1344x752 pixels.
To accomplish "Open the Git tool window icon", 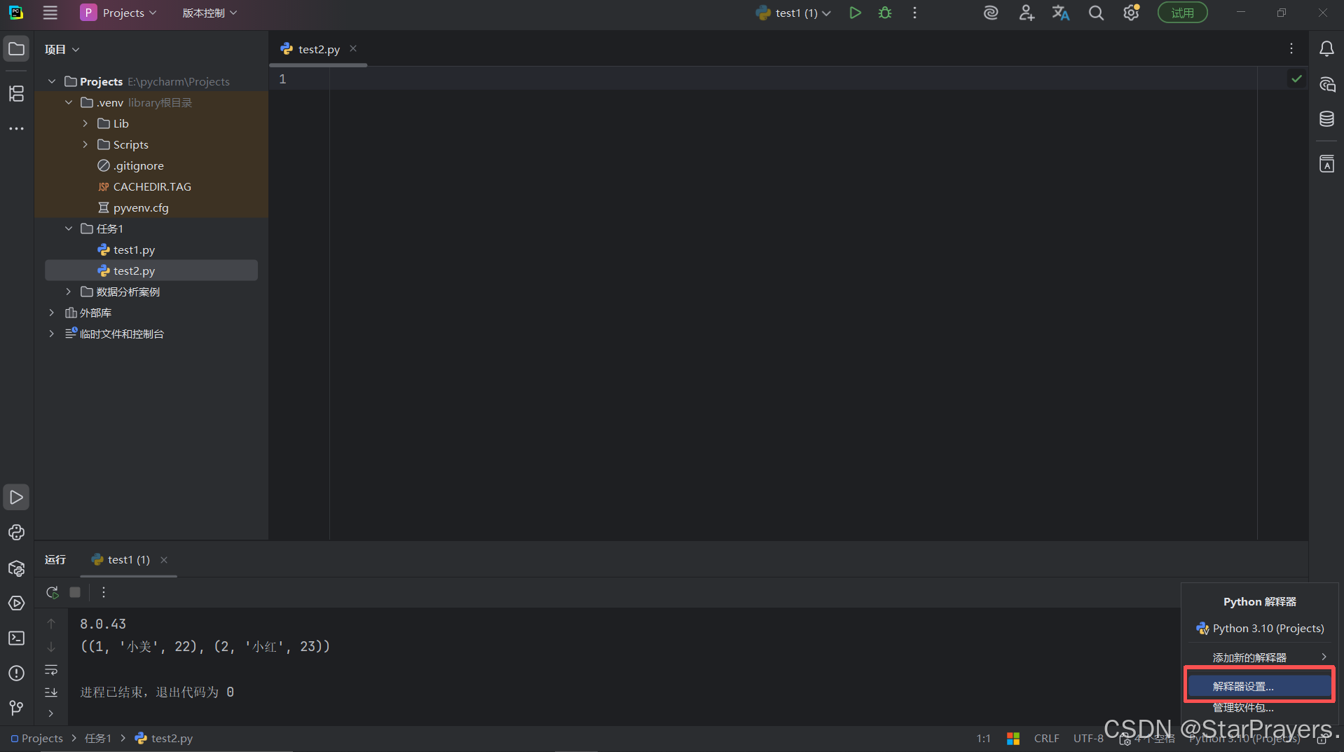I will click(x=16, y=708).
